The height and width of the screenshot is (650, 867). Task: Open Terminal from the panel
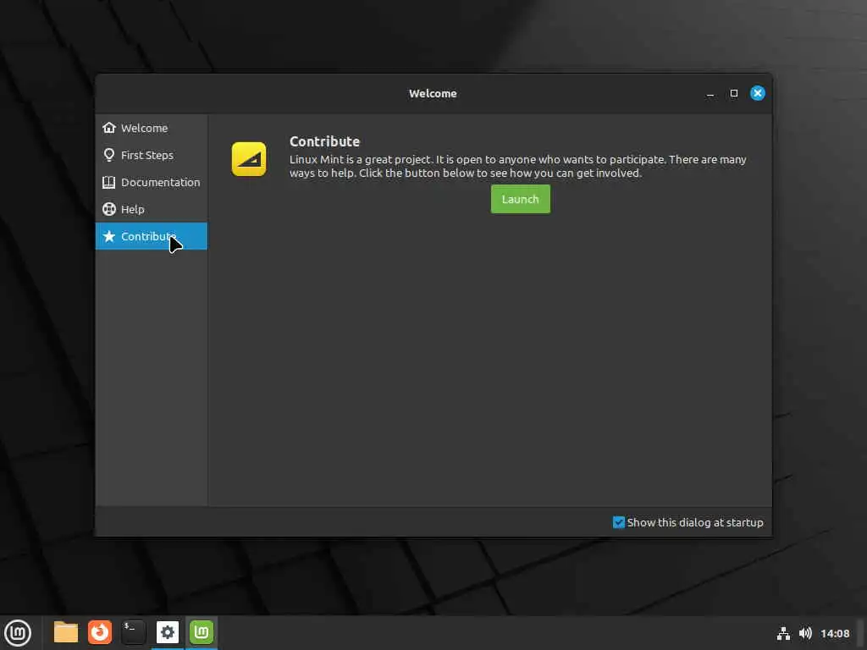(133, 632)
